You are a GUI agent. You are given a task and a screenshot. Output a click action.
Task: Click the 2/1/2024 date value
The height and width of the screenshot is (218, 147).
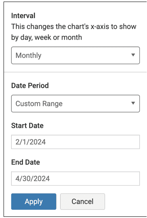tap(30, 142)
